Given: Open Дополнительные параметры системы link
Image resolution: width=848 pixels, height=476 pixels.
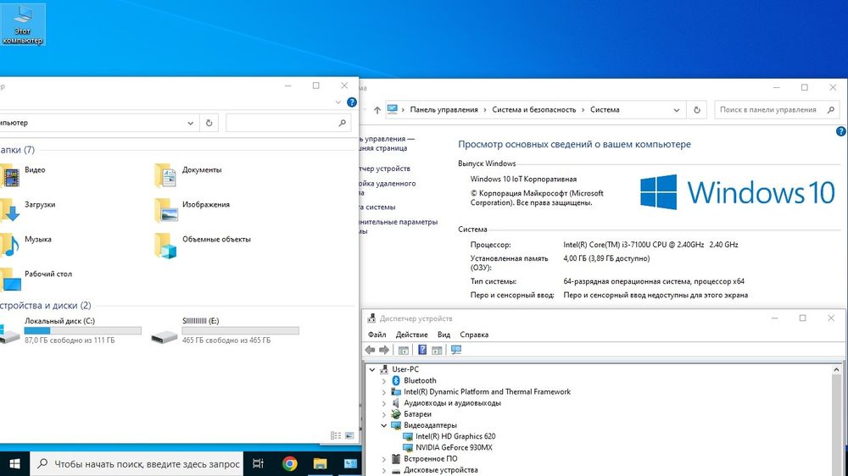Looking at the screenshot, I should (399, 226).
